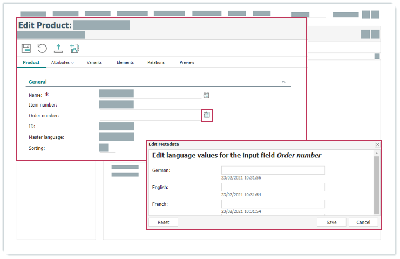Click Save in Edit Metadata dialog
This screenshot has width=400, height=259.
pos(331,222)
